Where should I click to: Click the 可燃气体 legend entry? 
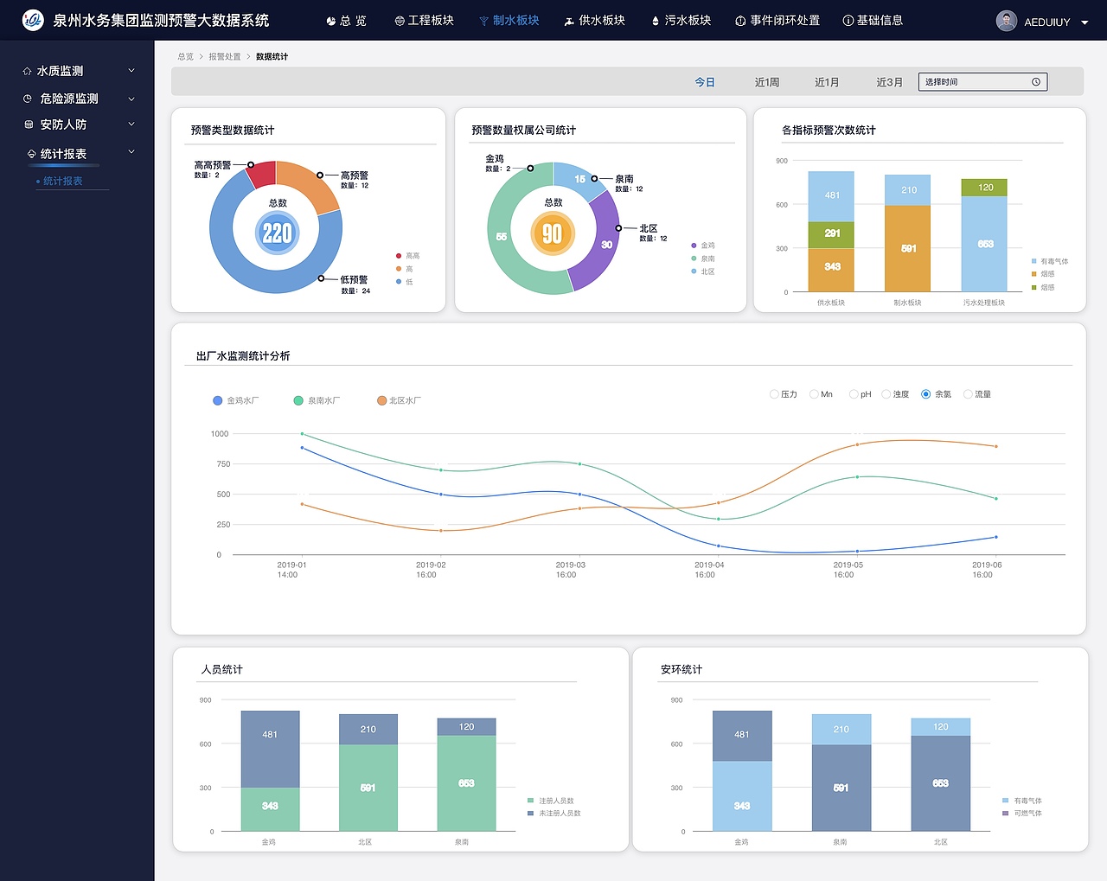pos(1022,814)
